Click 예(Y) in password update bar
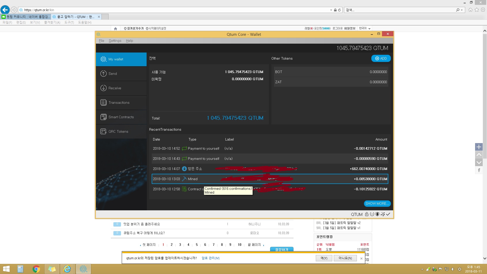The height and width of the screenshot is (274, 487). tap(324, 258)
